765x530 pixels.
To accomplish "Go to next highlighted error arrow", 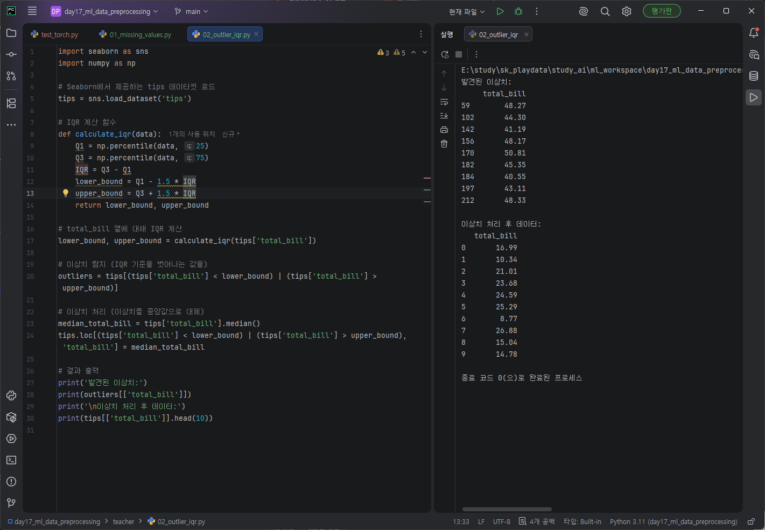I will [x=425, y=52].
